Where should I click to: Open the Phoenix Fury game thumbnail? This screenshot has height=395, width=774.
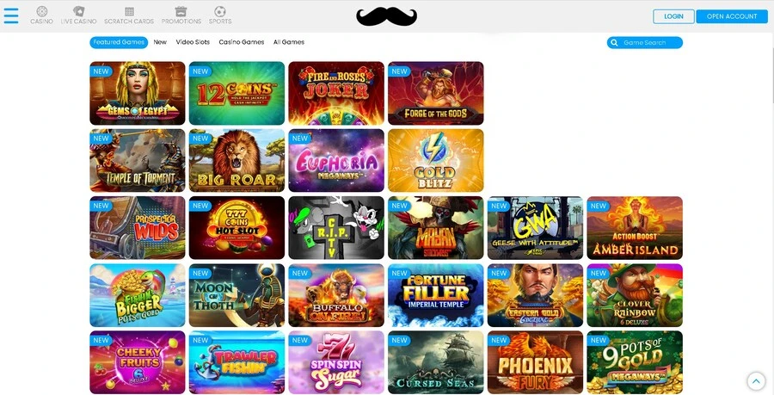point(535,362)
